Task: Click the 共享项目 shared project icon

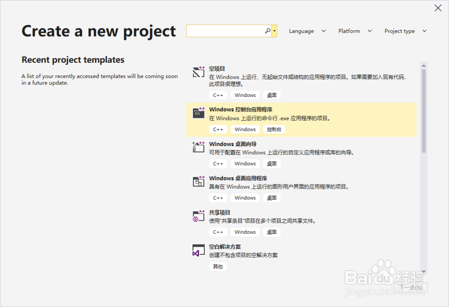Action: tap(198, 215)
